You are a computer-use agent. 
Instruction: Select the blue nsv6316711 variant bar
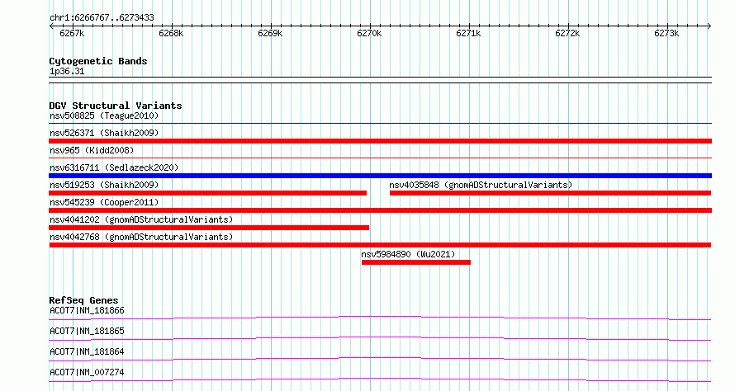[x=380, y=176]
